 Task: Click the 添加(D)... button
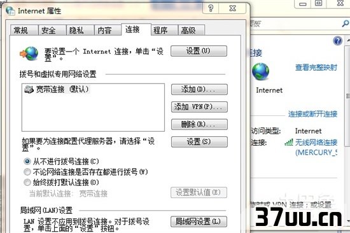tap(199, 90)
